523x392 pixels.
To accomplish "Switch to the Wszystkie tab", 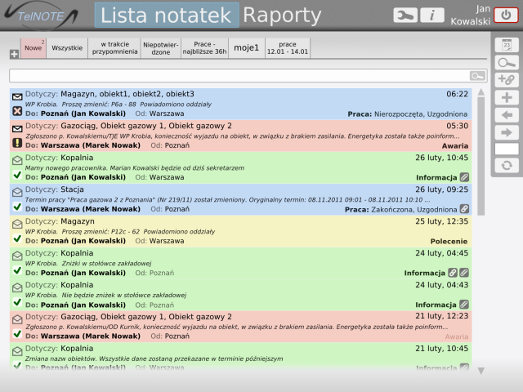I will (67, 49).
